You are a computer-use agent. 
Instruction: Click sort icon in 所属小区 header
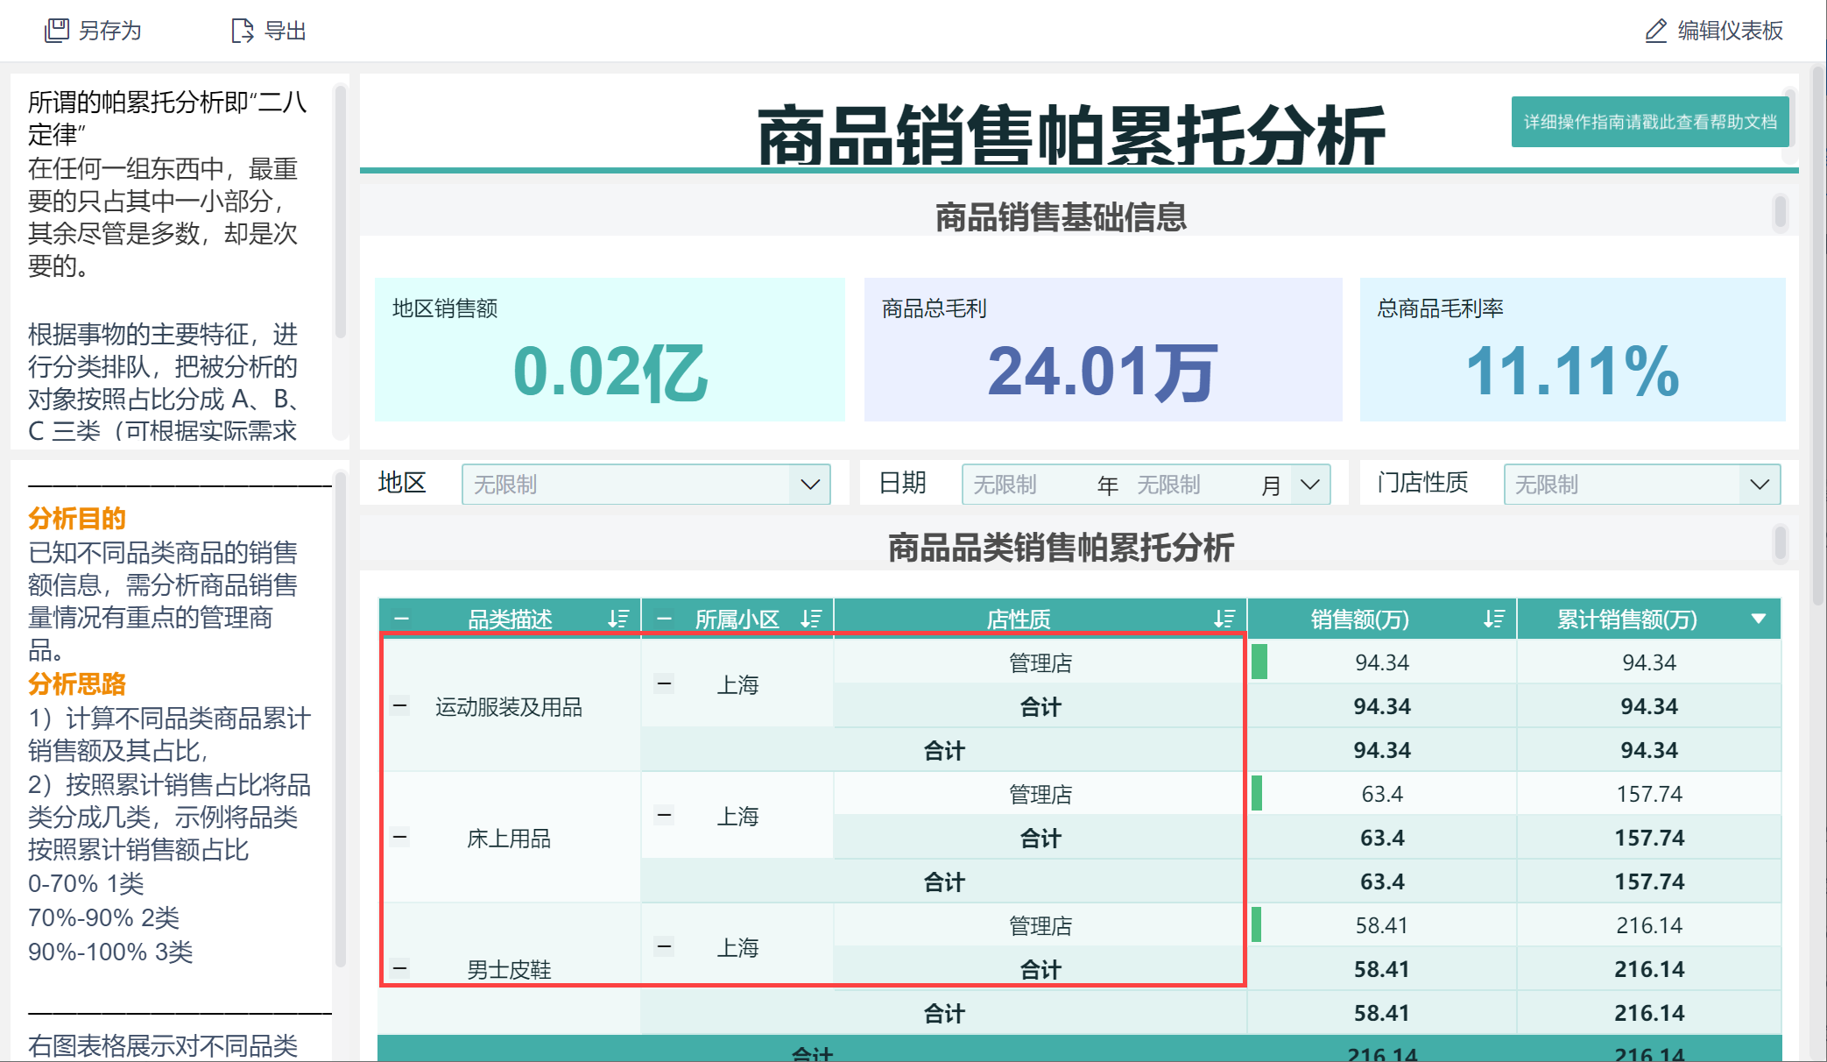coord(811,619)
